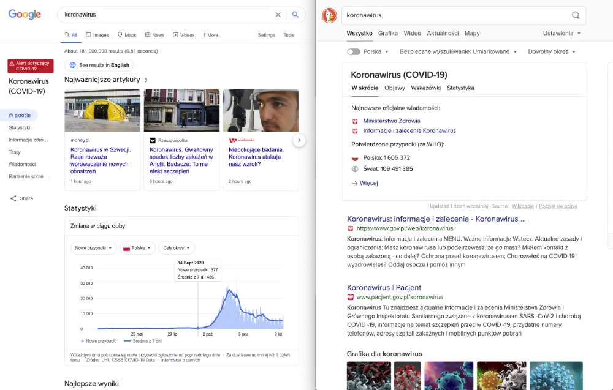
Task: Click the COVID-19 alert badge
Action: (31, 66)
